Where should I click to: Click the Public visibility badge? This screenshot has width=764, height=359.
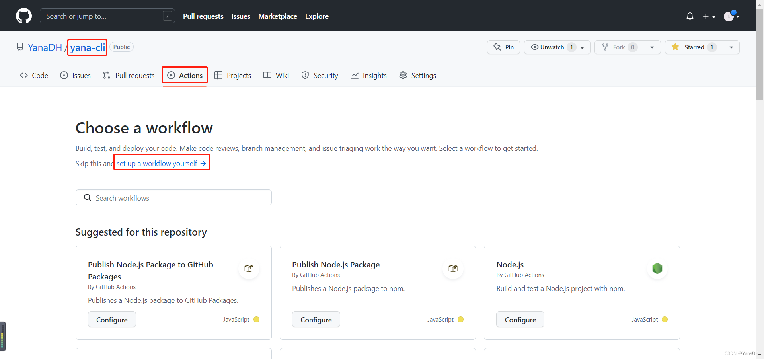click(x=121, y=47)
